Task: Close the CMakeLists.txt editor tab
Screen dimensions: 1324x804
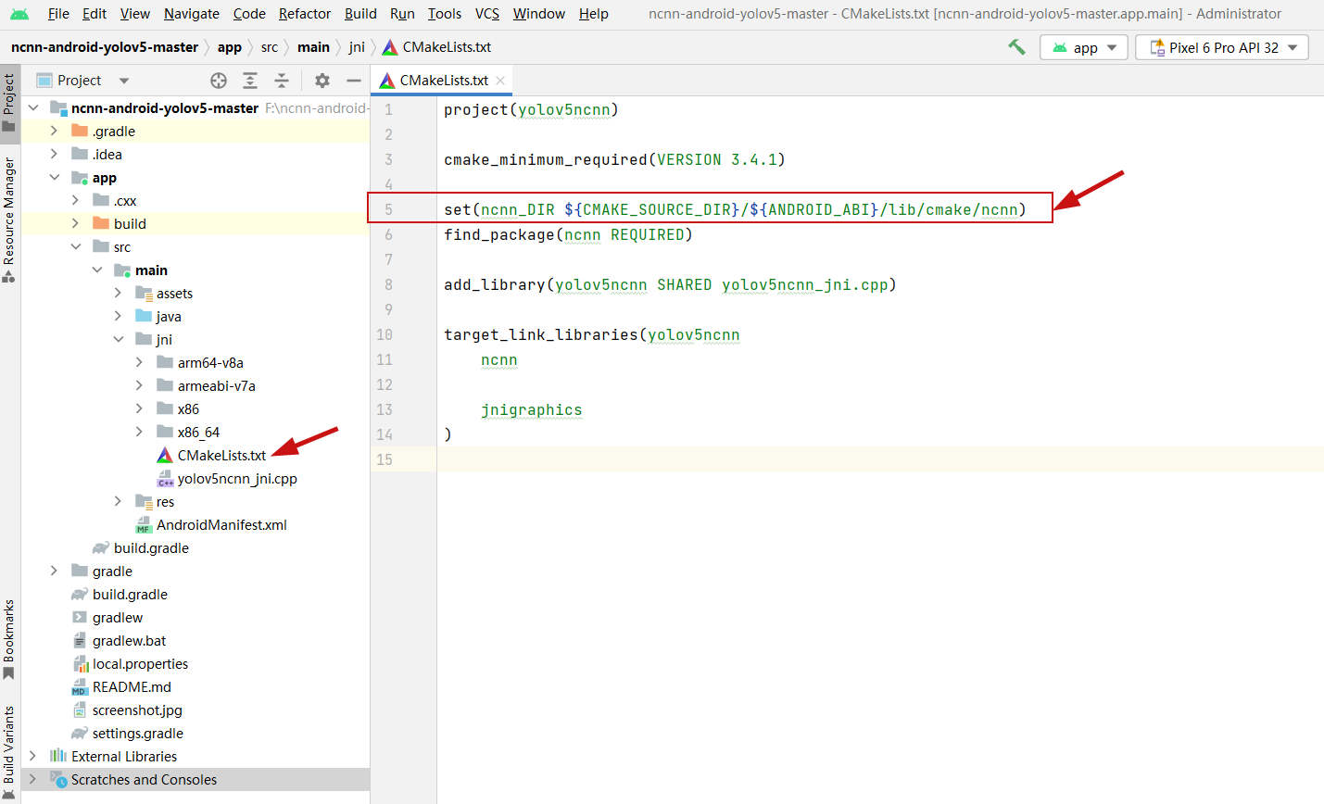Action: [x=500, y=81]
